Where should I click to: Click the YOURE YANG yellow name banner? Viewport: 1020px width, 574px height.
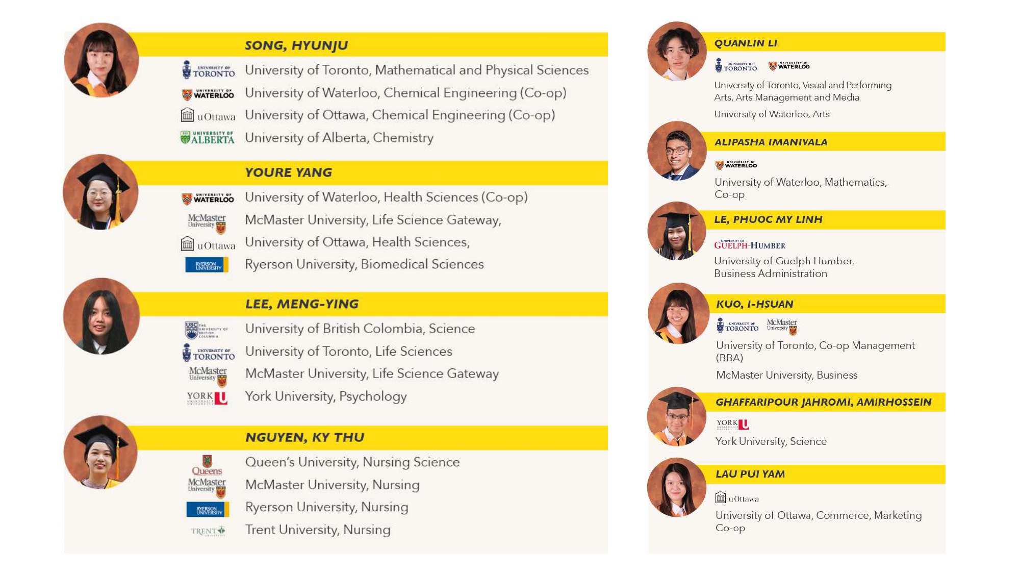pyautogui.click(x=367, y=173)
